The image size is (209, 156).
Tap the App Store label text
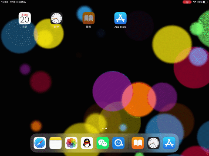click(x=120, y=27)
